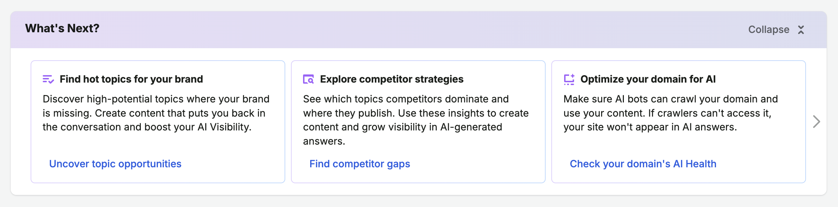This screenshot has height=207, width=838.
Task: Click the Make sure AI bots can crawl paragraph
Action: [x=670, y=113]
